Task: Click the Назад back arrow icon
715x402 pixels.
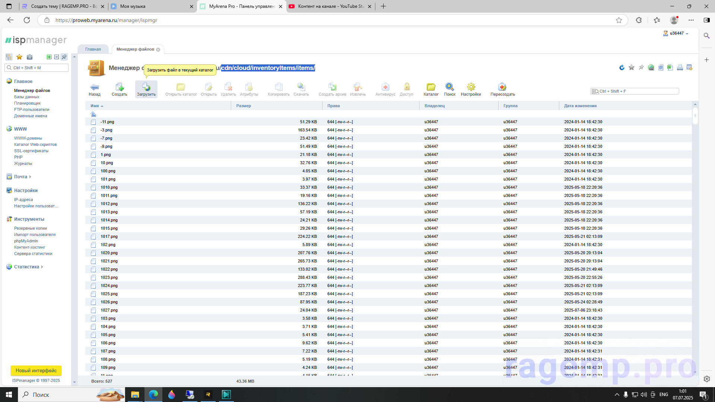Action: [x=95, y=87]
